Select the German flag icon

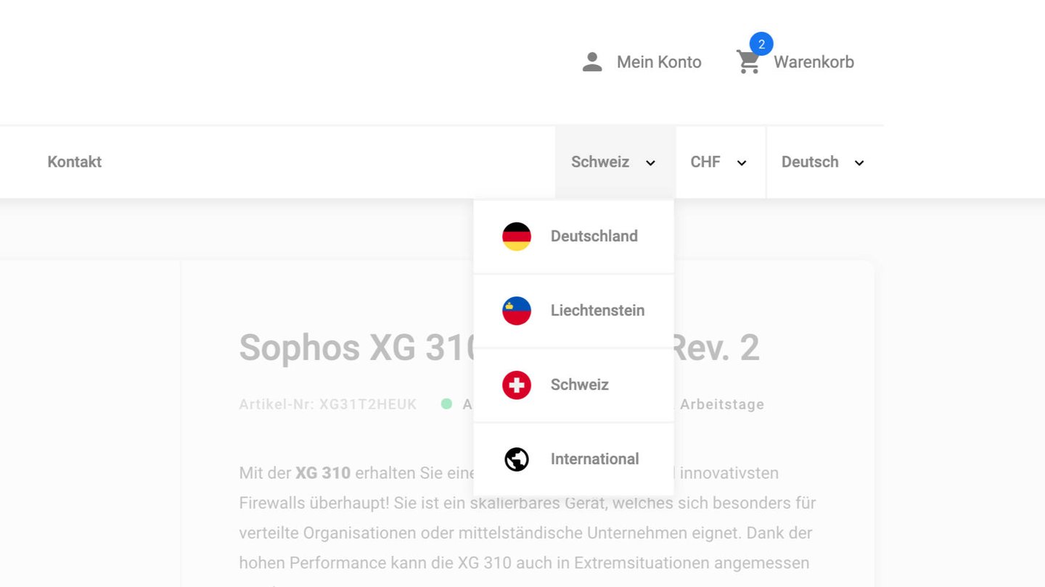517,236
